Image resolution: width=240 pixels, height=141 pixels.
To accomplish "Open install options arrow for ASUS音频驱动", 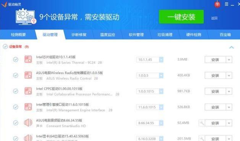I will tap(229, 123).
